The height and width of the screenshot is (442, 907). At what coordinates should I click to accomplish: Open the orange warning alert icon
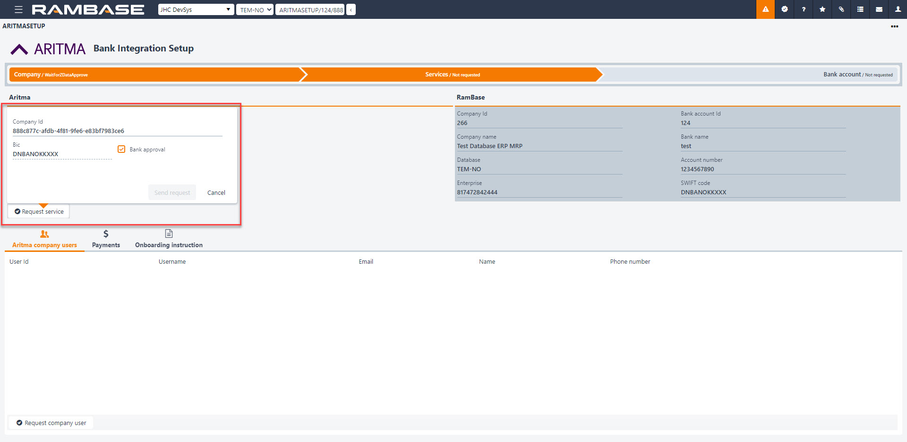tap(765, 9)
